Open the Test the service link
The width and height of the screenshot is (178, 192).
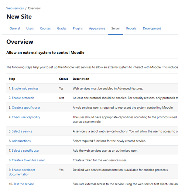click(x=24, y=184)
